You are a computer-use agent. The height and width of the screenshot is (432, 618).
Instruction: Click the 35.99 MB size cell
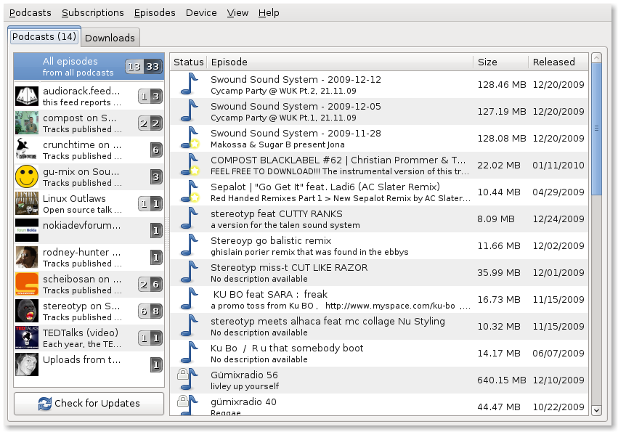click(x=499, y=272)
